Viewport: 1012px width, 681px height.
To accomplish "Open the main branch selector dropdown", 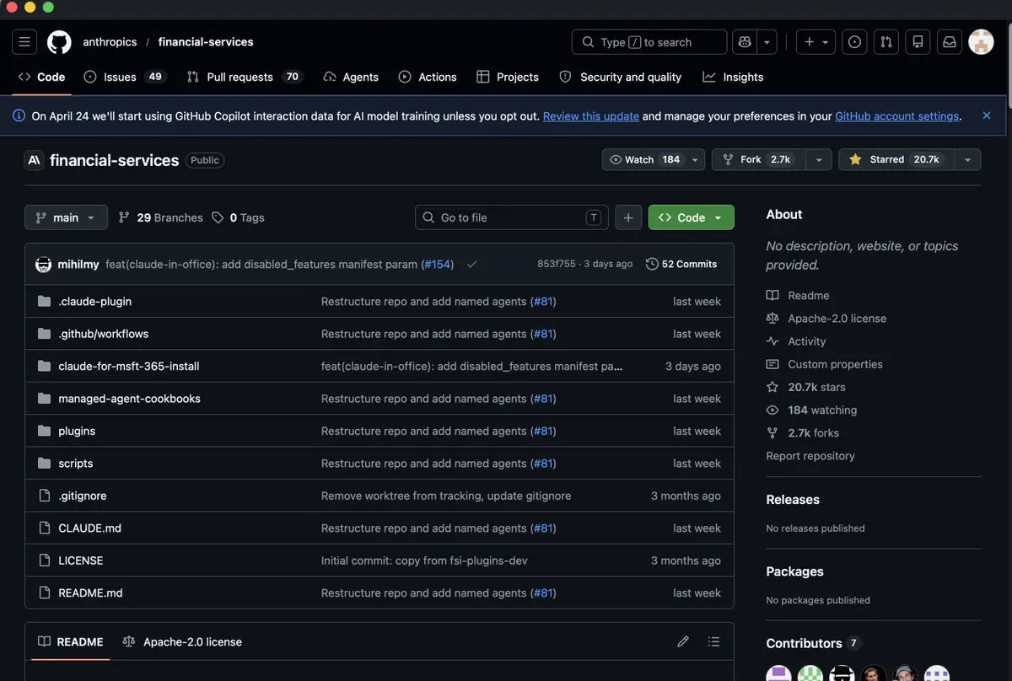I will [66, 217].
